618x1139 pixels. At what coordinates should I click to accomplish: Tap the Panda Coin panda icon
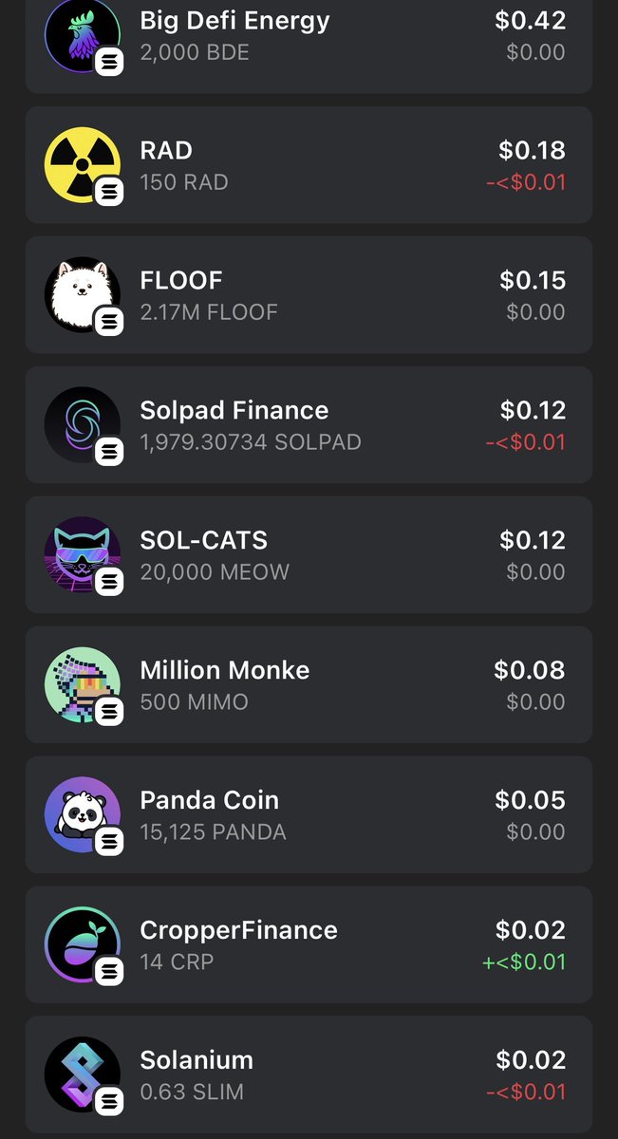[83, 814]
